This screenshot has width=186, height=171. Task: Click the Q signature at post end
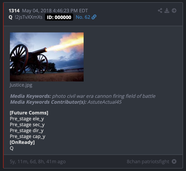point(12,148)
